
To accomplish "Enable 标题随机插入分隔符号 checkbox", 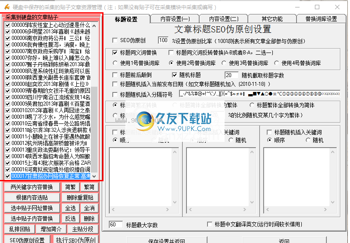I will (115, 95).
